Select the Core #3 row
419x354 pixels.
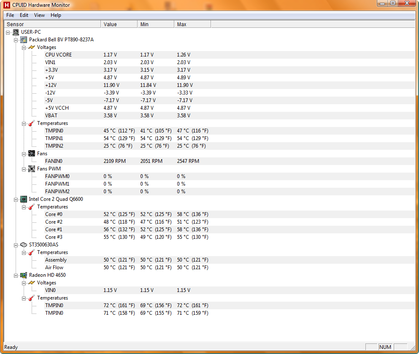(230, 237)
